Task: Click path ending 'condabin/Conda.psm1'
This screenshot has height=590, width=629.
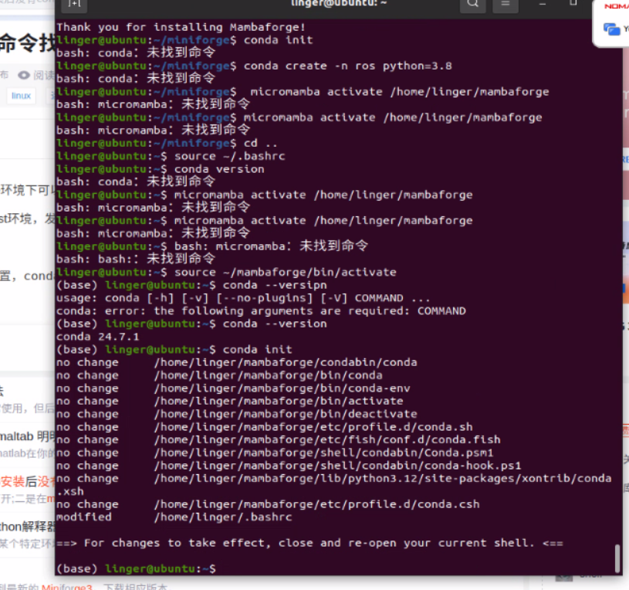Action: point(323,453)
